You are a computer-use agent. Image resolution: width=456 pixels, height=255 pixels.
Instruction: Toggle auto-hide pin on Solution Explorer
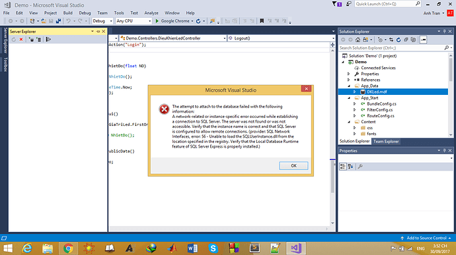(444, 32)
